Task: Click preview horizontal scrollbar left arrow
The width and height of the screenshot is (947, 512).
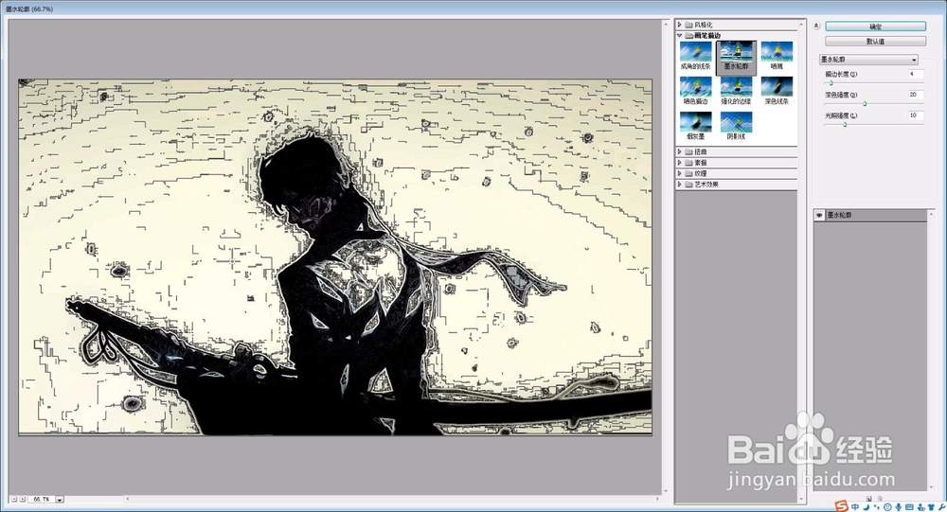Action: 128,500
